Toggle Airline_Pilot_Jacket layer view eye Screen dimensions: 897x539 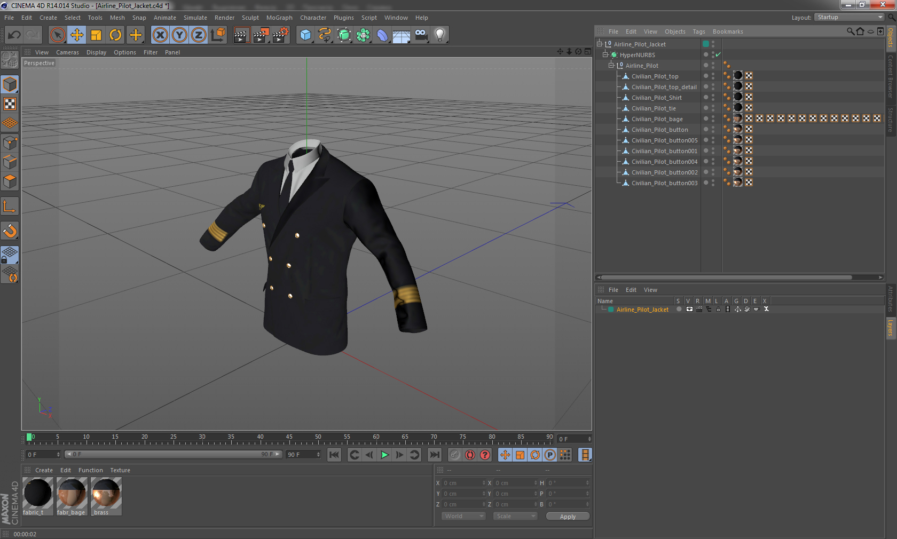point(689,309)
